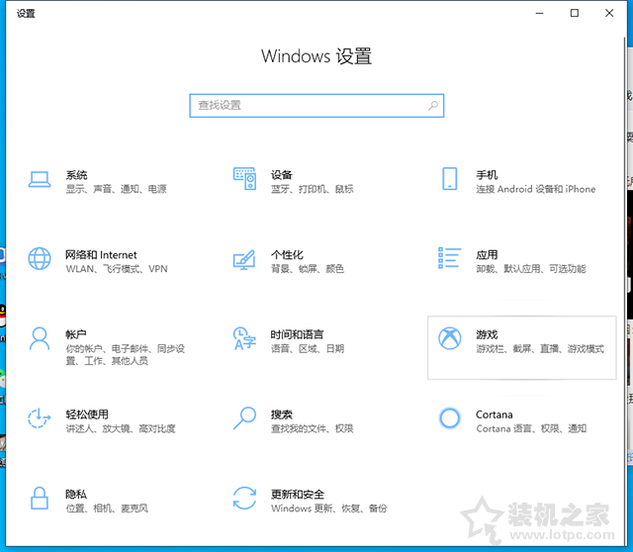This screenshot has height=552, width=633.
Task: Open the 网络和 Internet globe icon
Action: [x=40, y=258]
